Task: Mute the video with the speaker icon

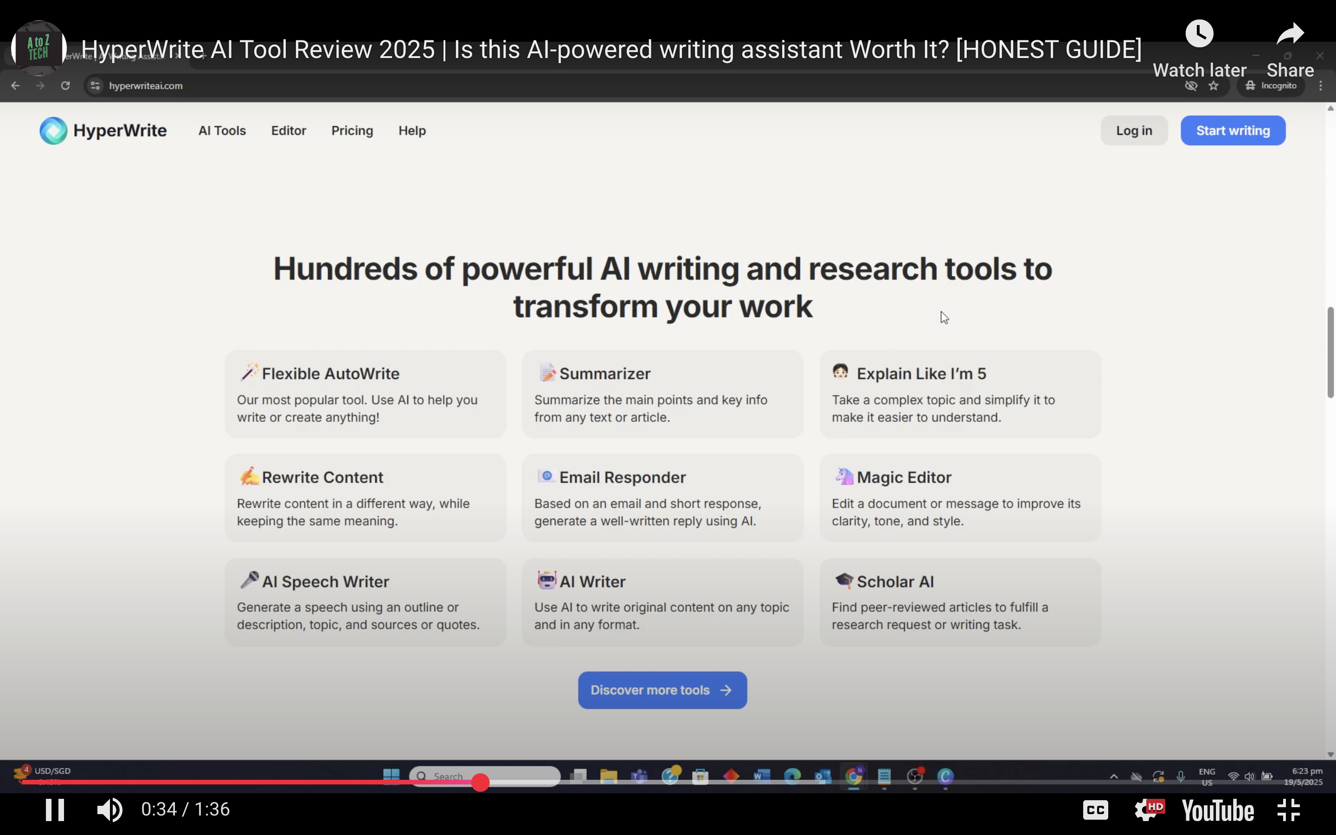Action: tap(109, 809)
